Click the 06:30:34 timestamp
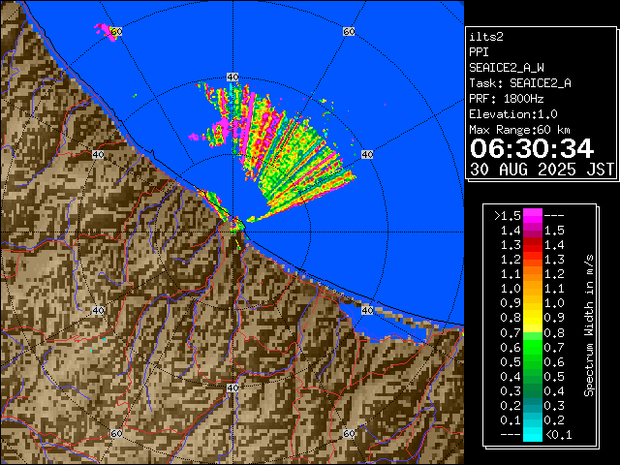 tap(531, 148)
